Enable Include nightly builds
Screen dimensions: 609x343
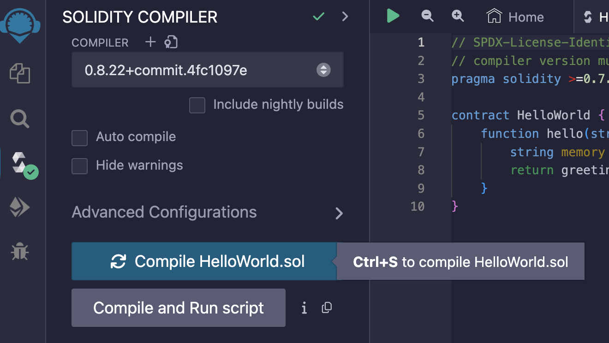pyautogui.click(x=197, y=105)
